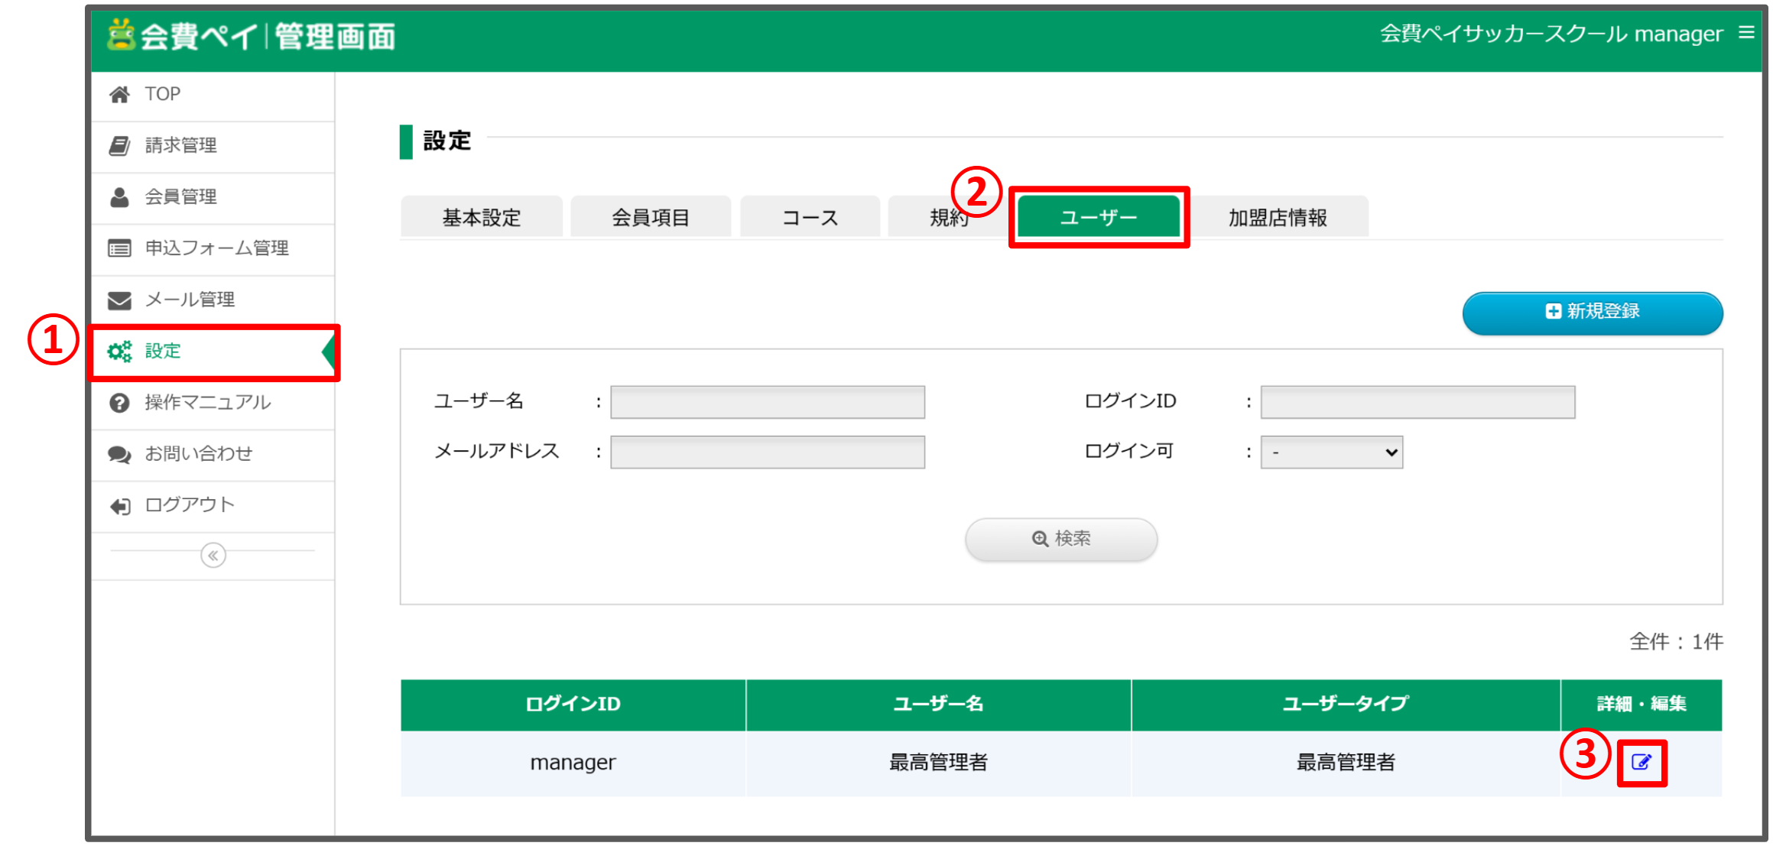
Task: Click ログアウト to log out
Action: pyautogui.click(x=189, y=504)
